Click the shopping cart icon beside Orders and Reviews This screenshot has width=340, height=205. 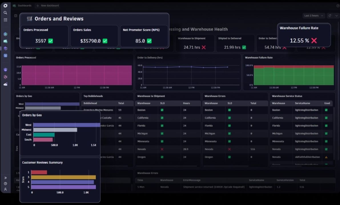29,19
